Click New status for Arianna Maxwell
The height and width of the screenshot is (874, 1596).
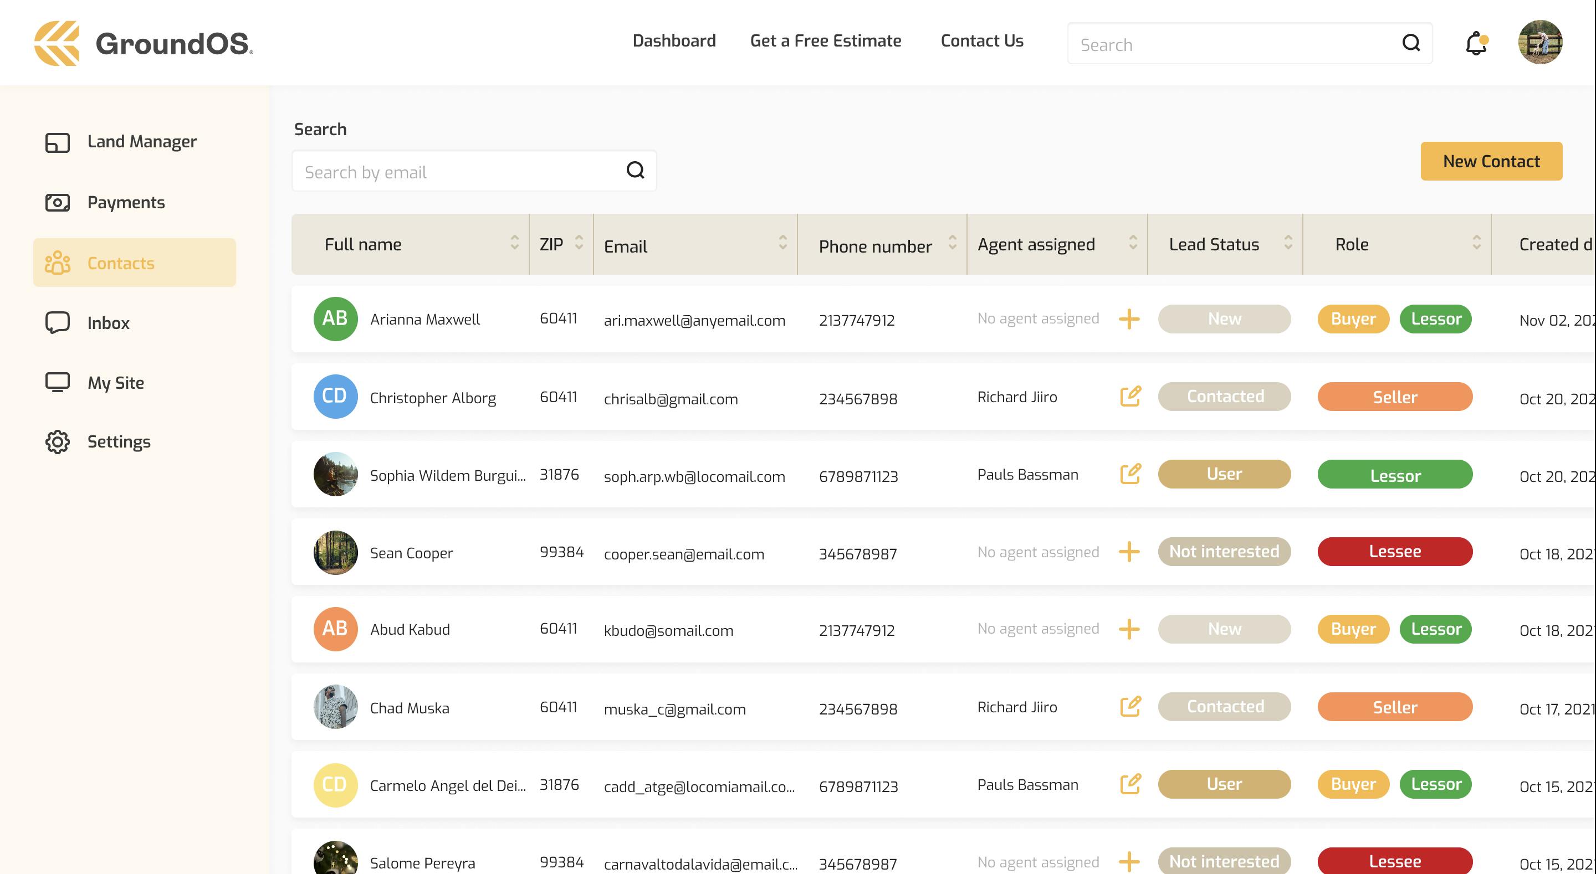(x=1224, y=319)
